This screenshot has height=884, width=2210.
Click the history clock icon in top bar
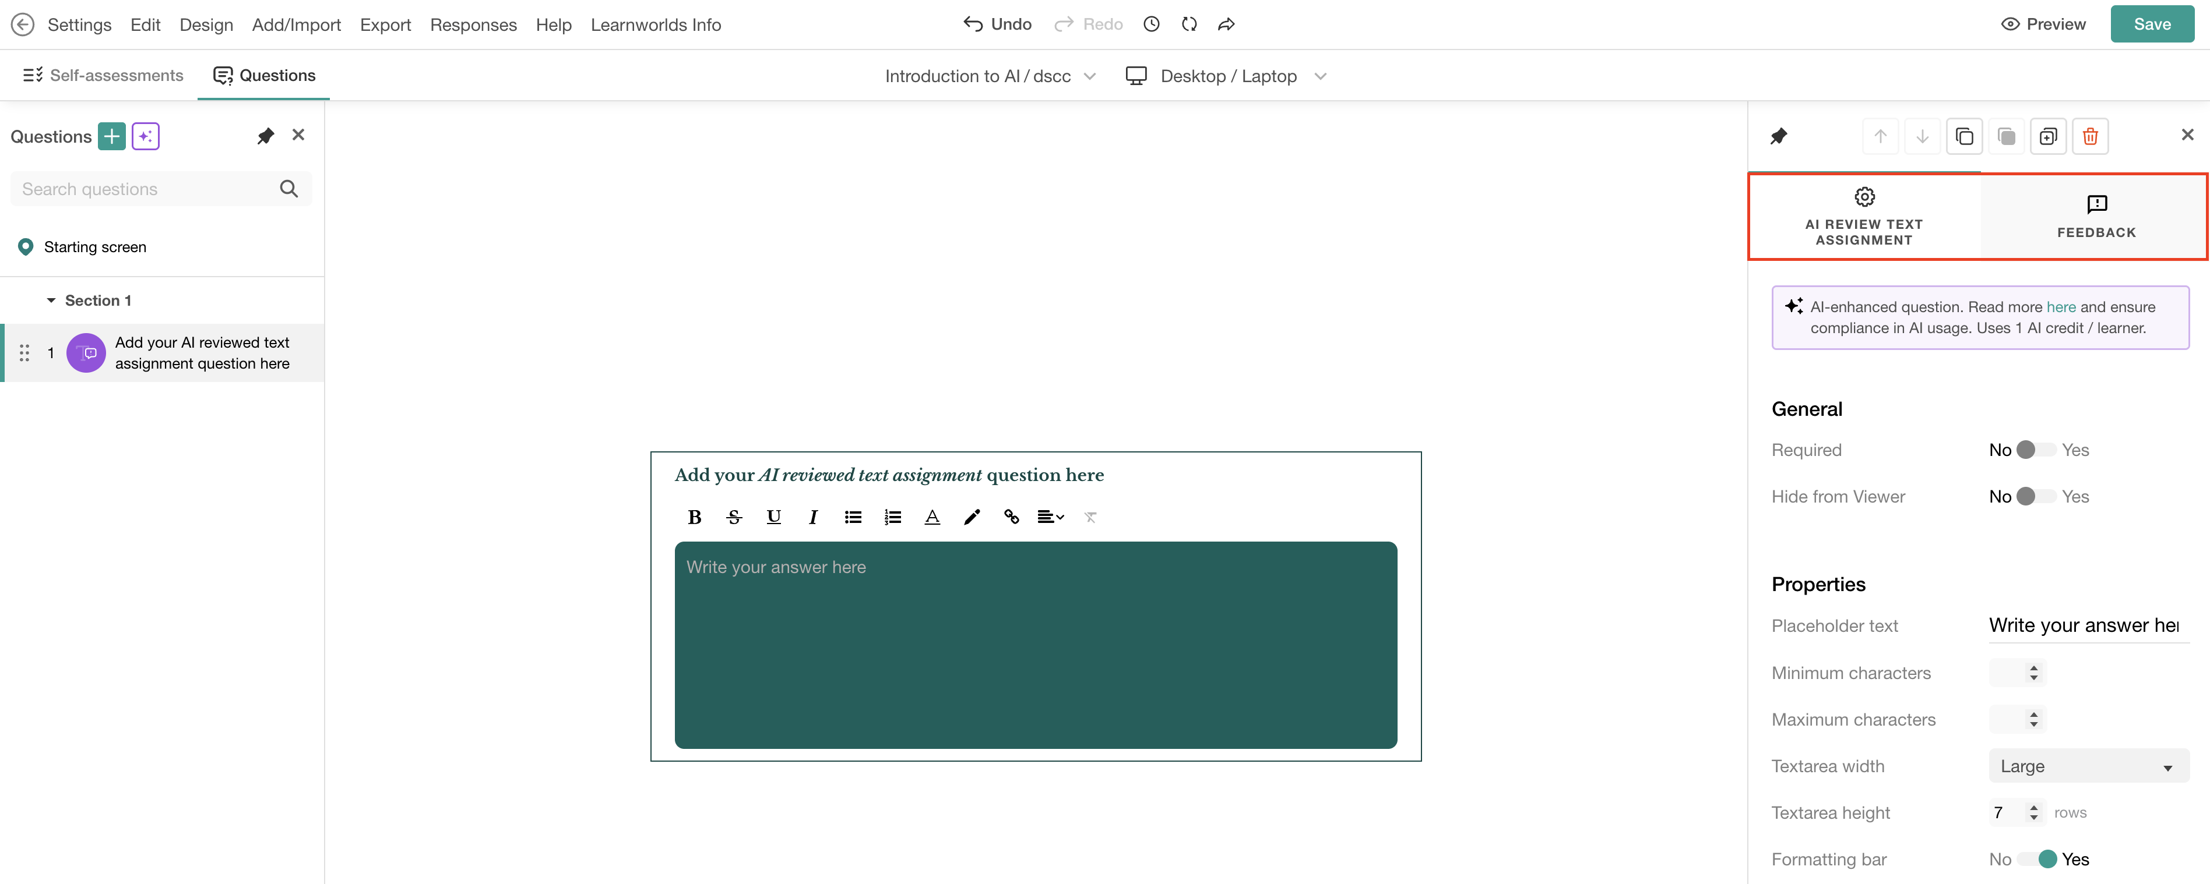[x=1151, y=25]
